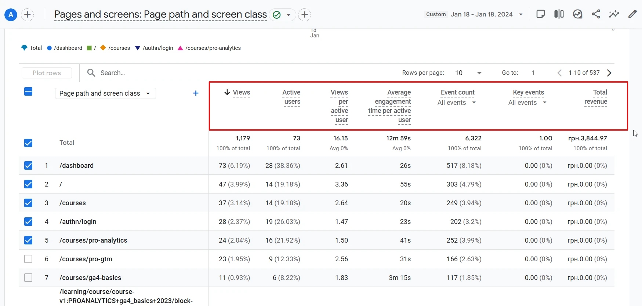This screenshot has width=642, height=306.
Task: Uncheck the /authn/login row checkbox
Action: (28, 222)
